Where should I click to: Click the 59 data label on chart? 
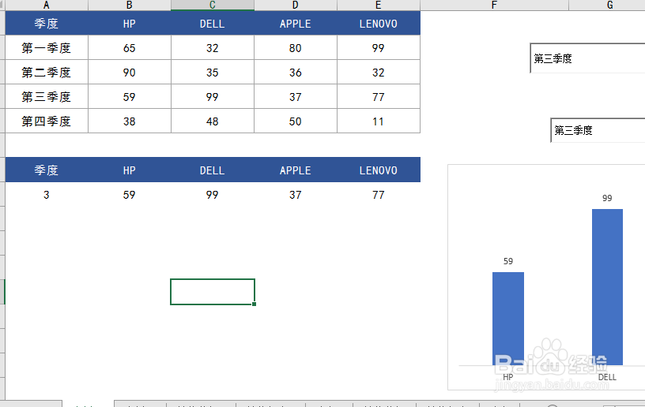pos(508,261)
